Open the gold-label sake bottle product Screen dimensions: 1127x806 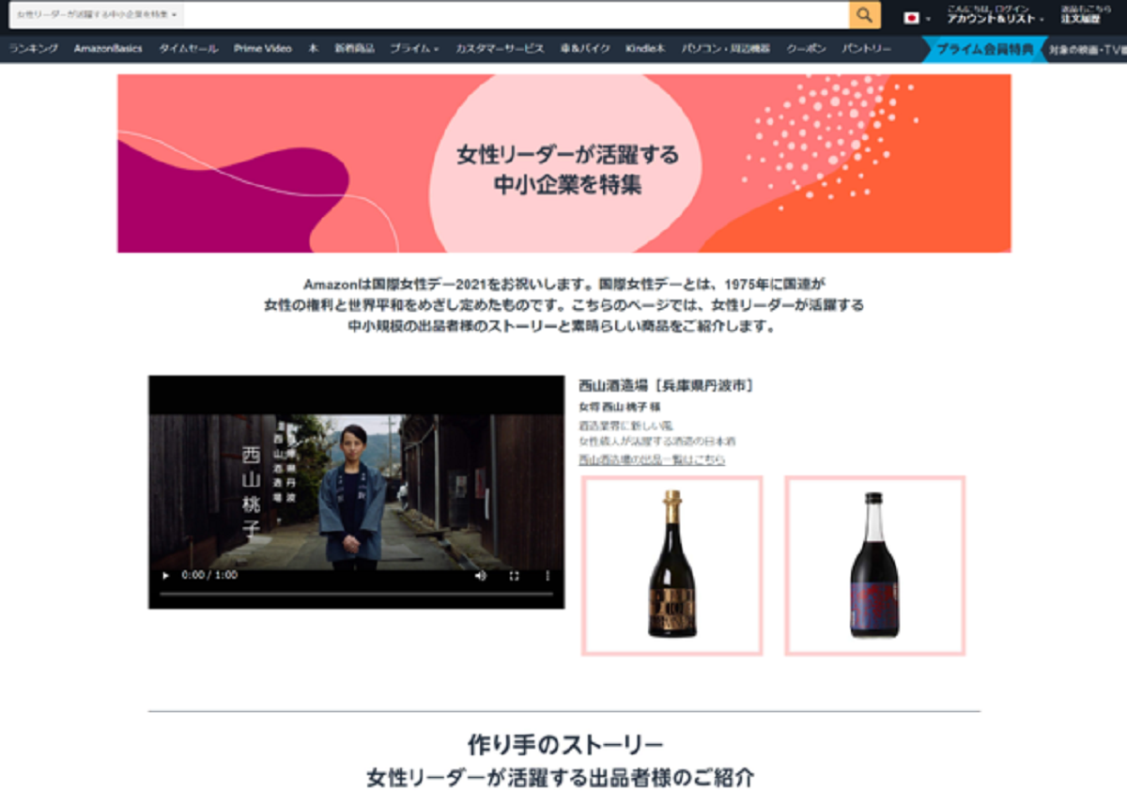(x=672, y=566)
